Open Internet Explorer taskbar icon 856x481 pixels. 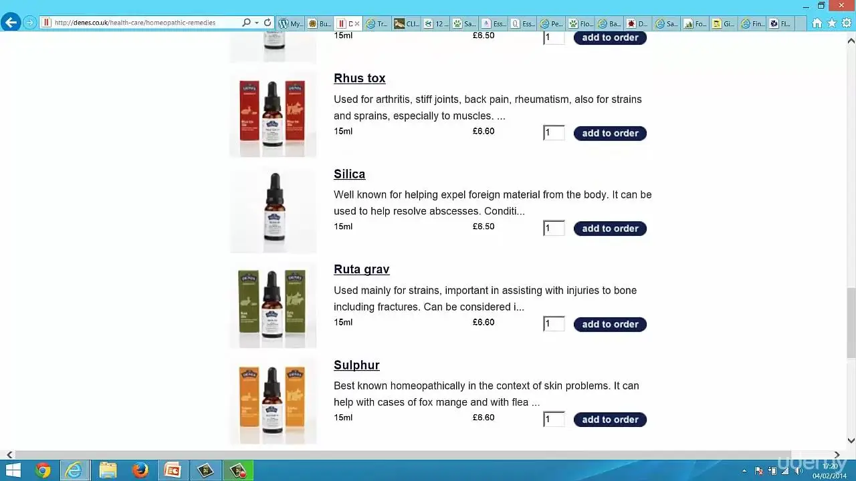74,470
